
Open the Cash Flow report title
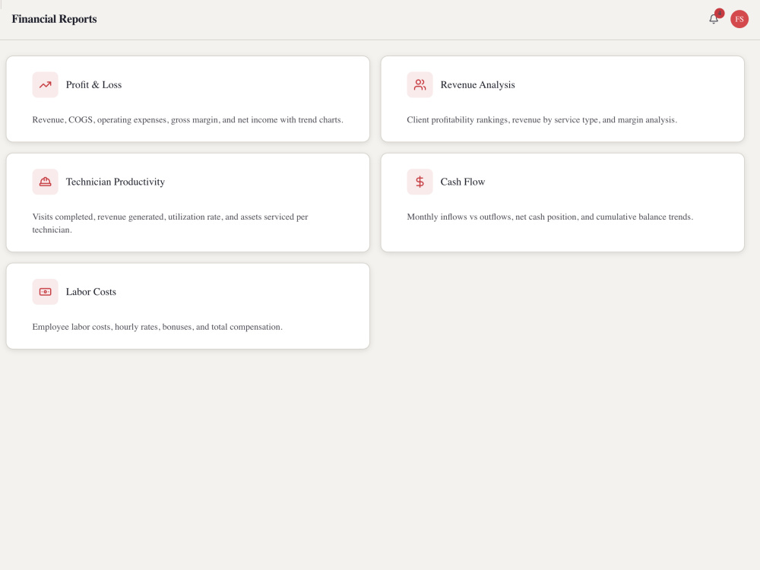point(462,182)
